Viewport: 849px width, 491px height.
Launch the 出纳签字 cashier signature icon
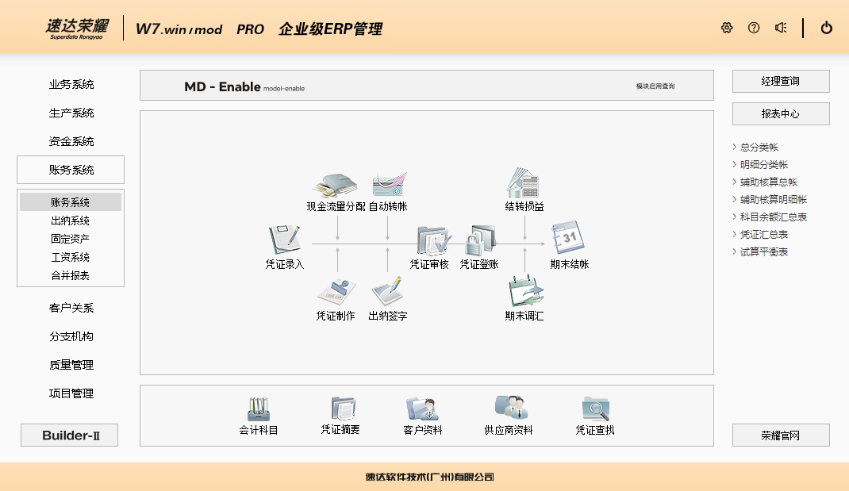(388, 293)
